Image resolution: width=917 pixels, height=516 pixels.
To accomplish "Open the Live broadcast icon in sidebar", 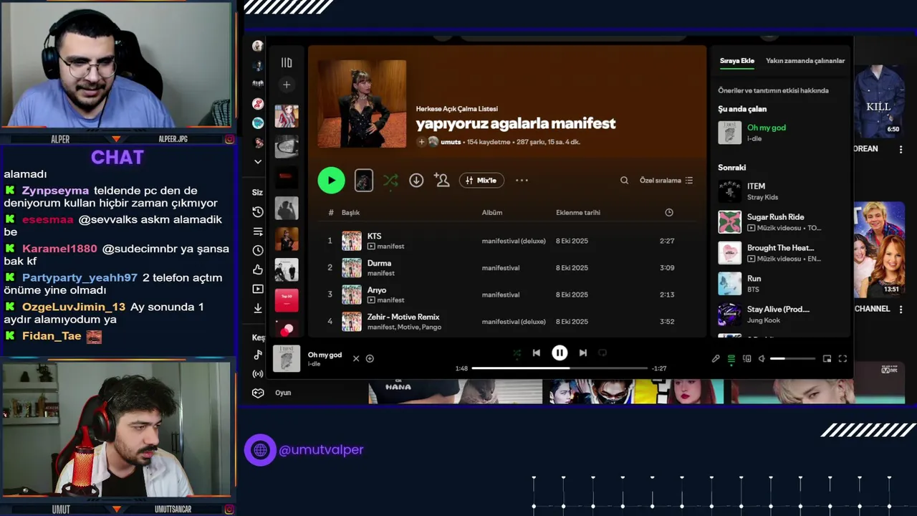I will [x=258, y=374].
